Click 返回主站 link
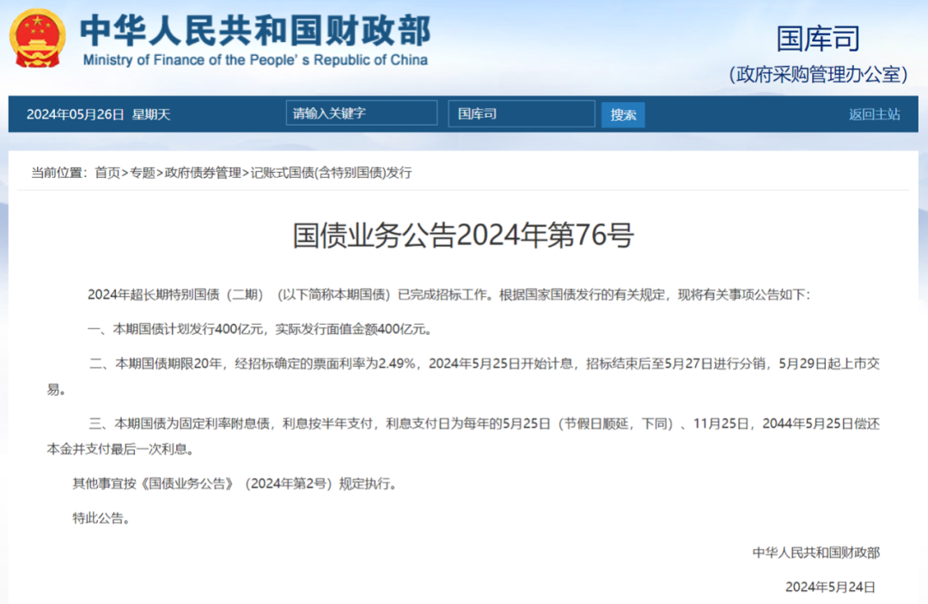Viewport: 928px width, 604px height. coord(874,114)
